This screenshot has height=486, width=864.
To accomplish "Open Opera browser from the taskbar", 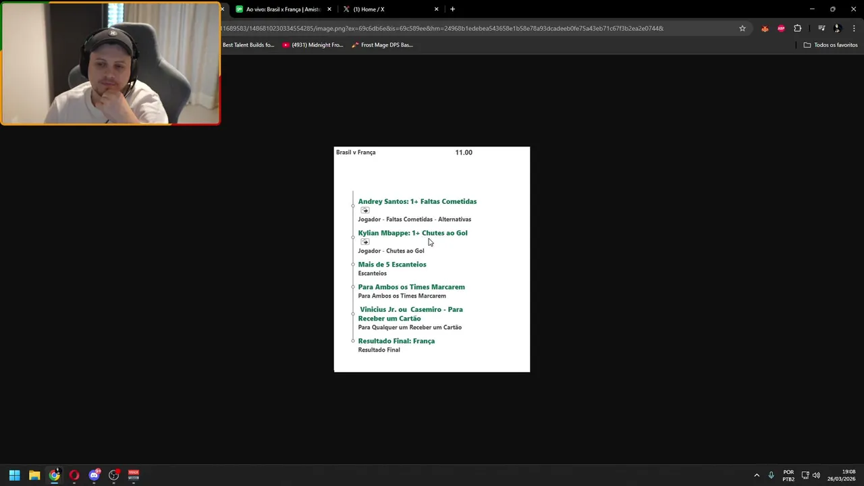I will click(x=74, y=475).
